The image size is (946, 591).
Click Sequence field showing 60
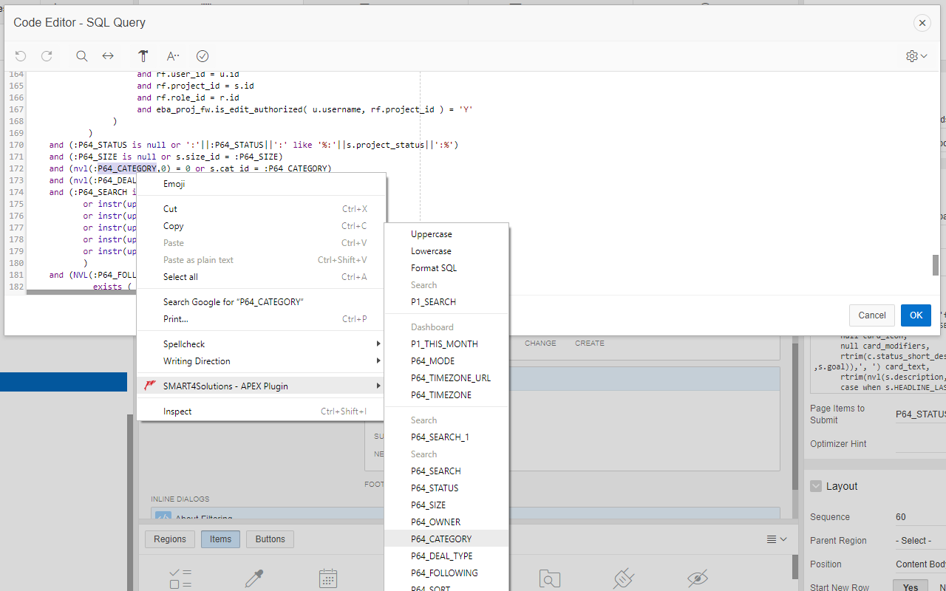pos(920,517)
